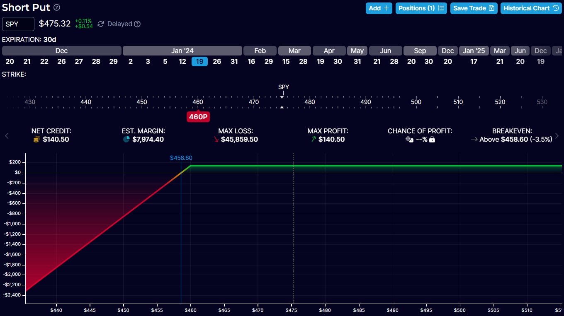Click the info icon after Delayed
Image resolution: width=564 pixels, height=316 pixels.
[x=137, y=24]
